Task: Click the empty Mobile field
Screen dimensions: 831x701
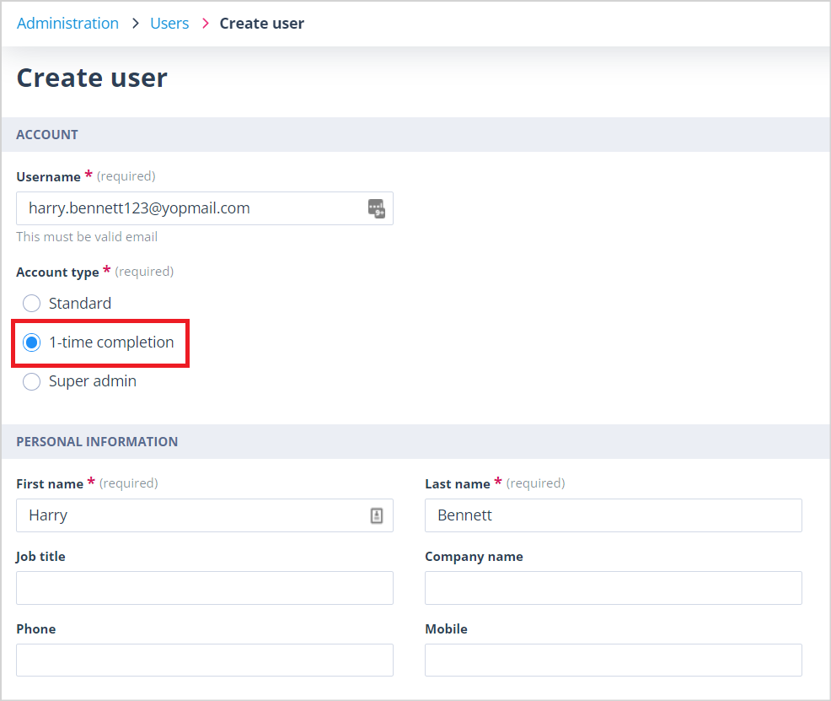Action: pyautogui.click(x=614, y=661)
